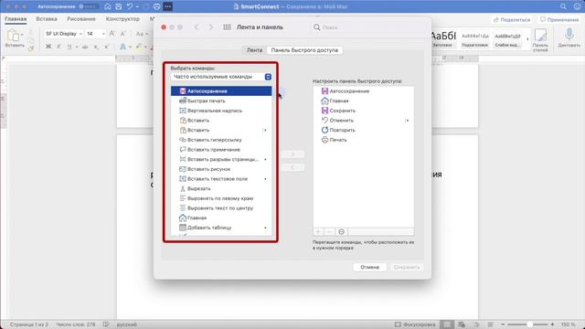Click the increase font size icon

click(x=112, y=34)
